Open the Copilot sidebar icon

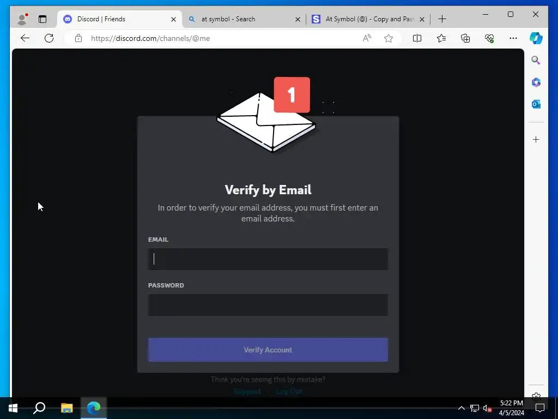(536, 38)
